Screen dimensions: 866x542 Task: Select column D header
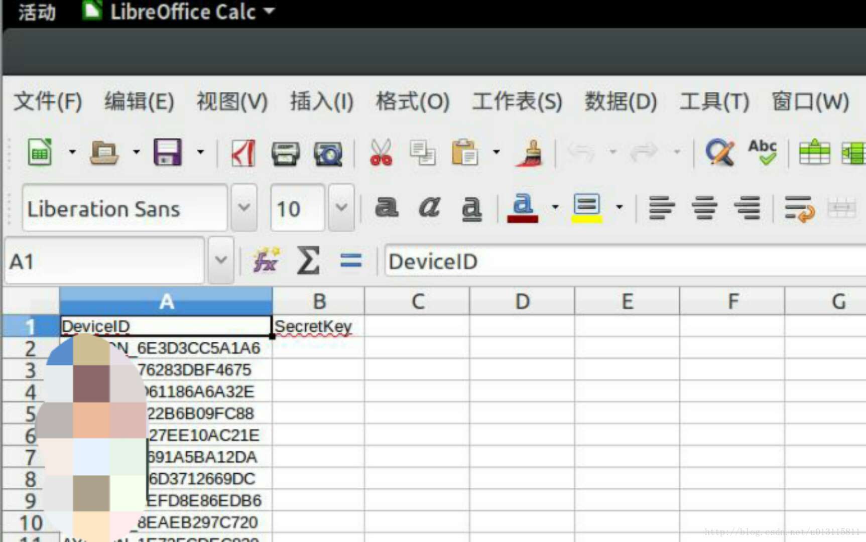click(x=523, y=301)
